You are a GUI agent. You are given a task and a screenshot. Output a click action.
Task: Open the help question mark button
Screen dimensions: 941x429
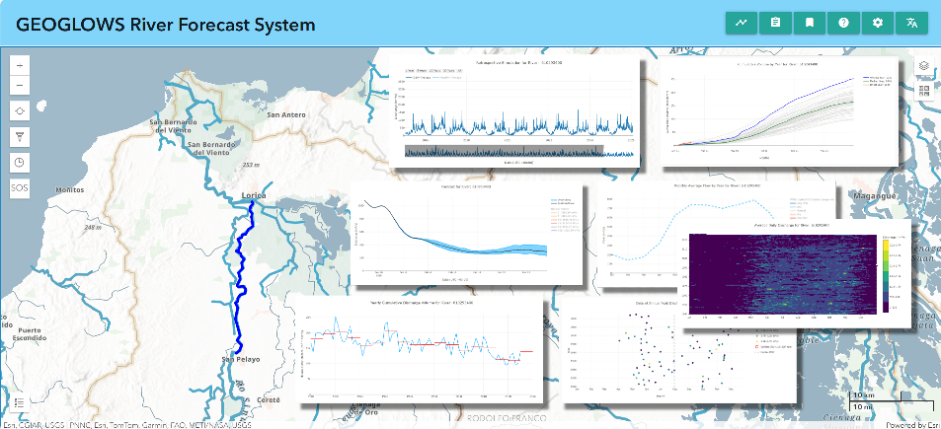[x=843, y=23]
